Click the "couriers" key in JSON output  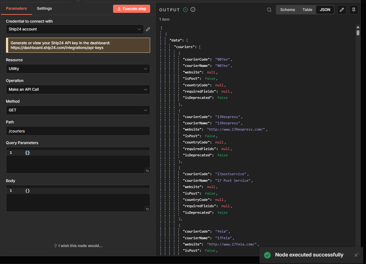(184, 47)
